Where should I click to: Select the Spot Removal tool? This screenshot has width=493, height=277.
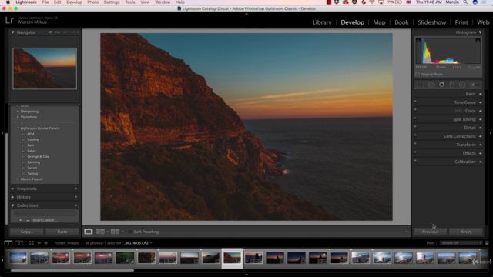[x=431, y=85]
